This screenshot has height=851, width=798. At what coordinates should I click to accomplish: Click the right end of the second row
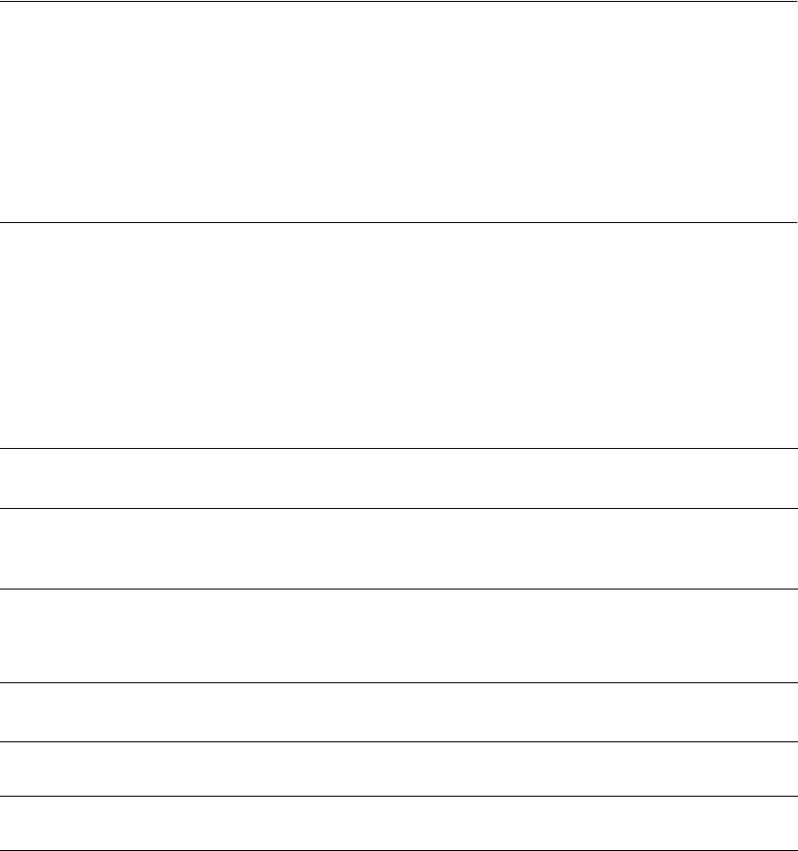[x=786, y=336]
